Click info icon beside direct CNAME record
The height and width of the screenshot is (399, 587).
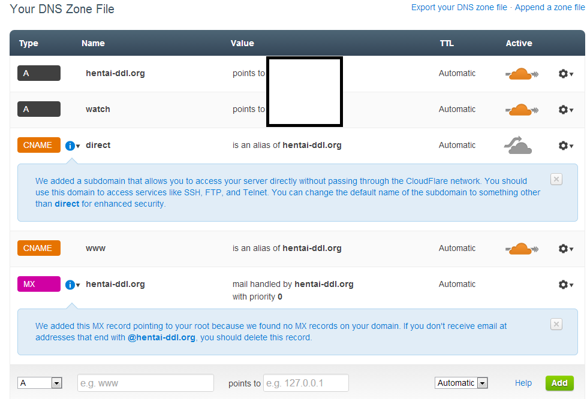coord(70,146)
